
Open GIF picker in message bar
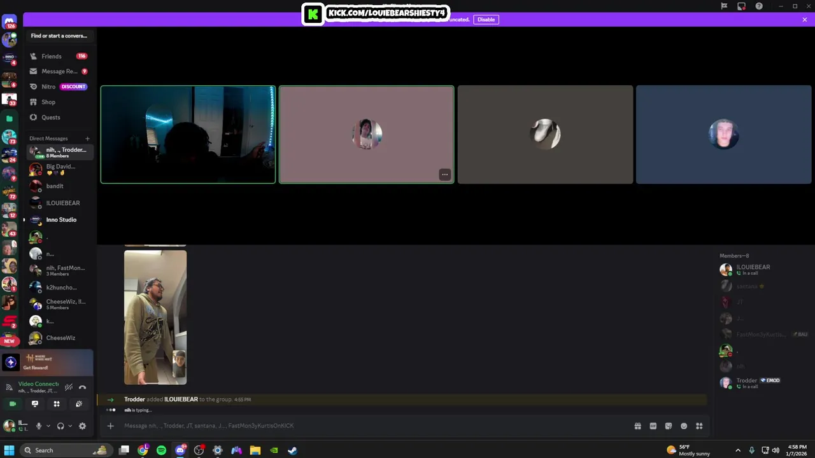click(x=653, y=426)
